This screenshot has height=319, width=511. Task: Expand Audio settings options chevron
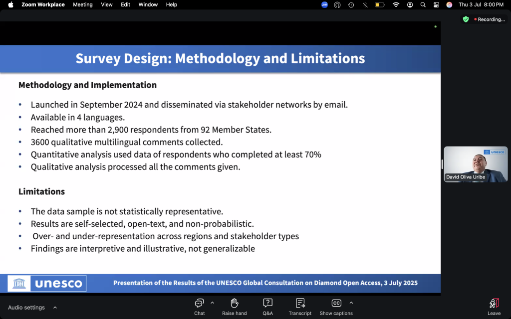coord(55,307)
